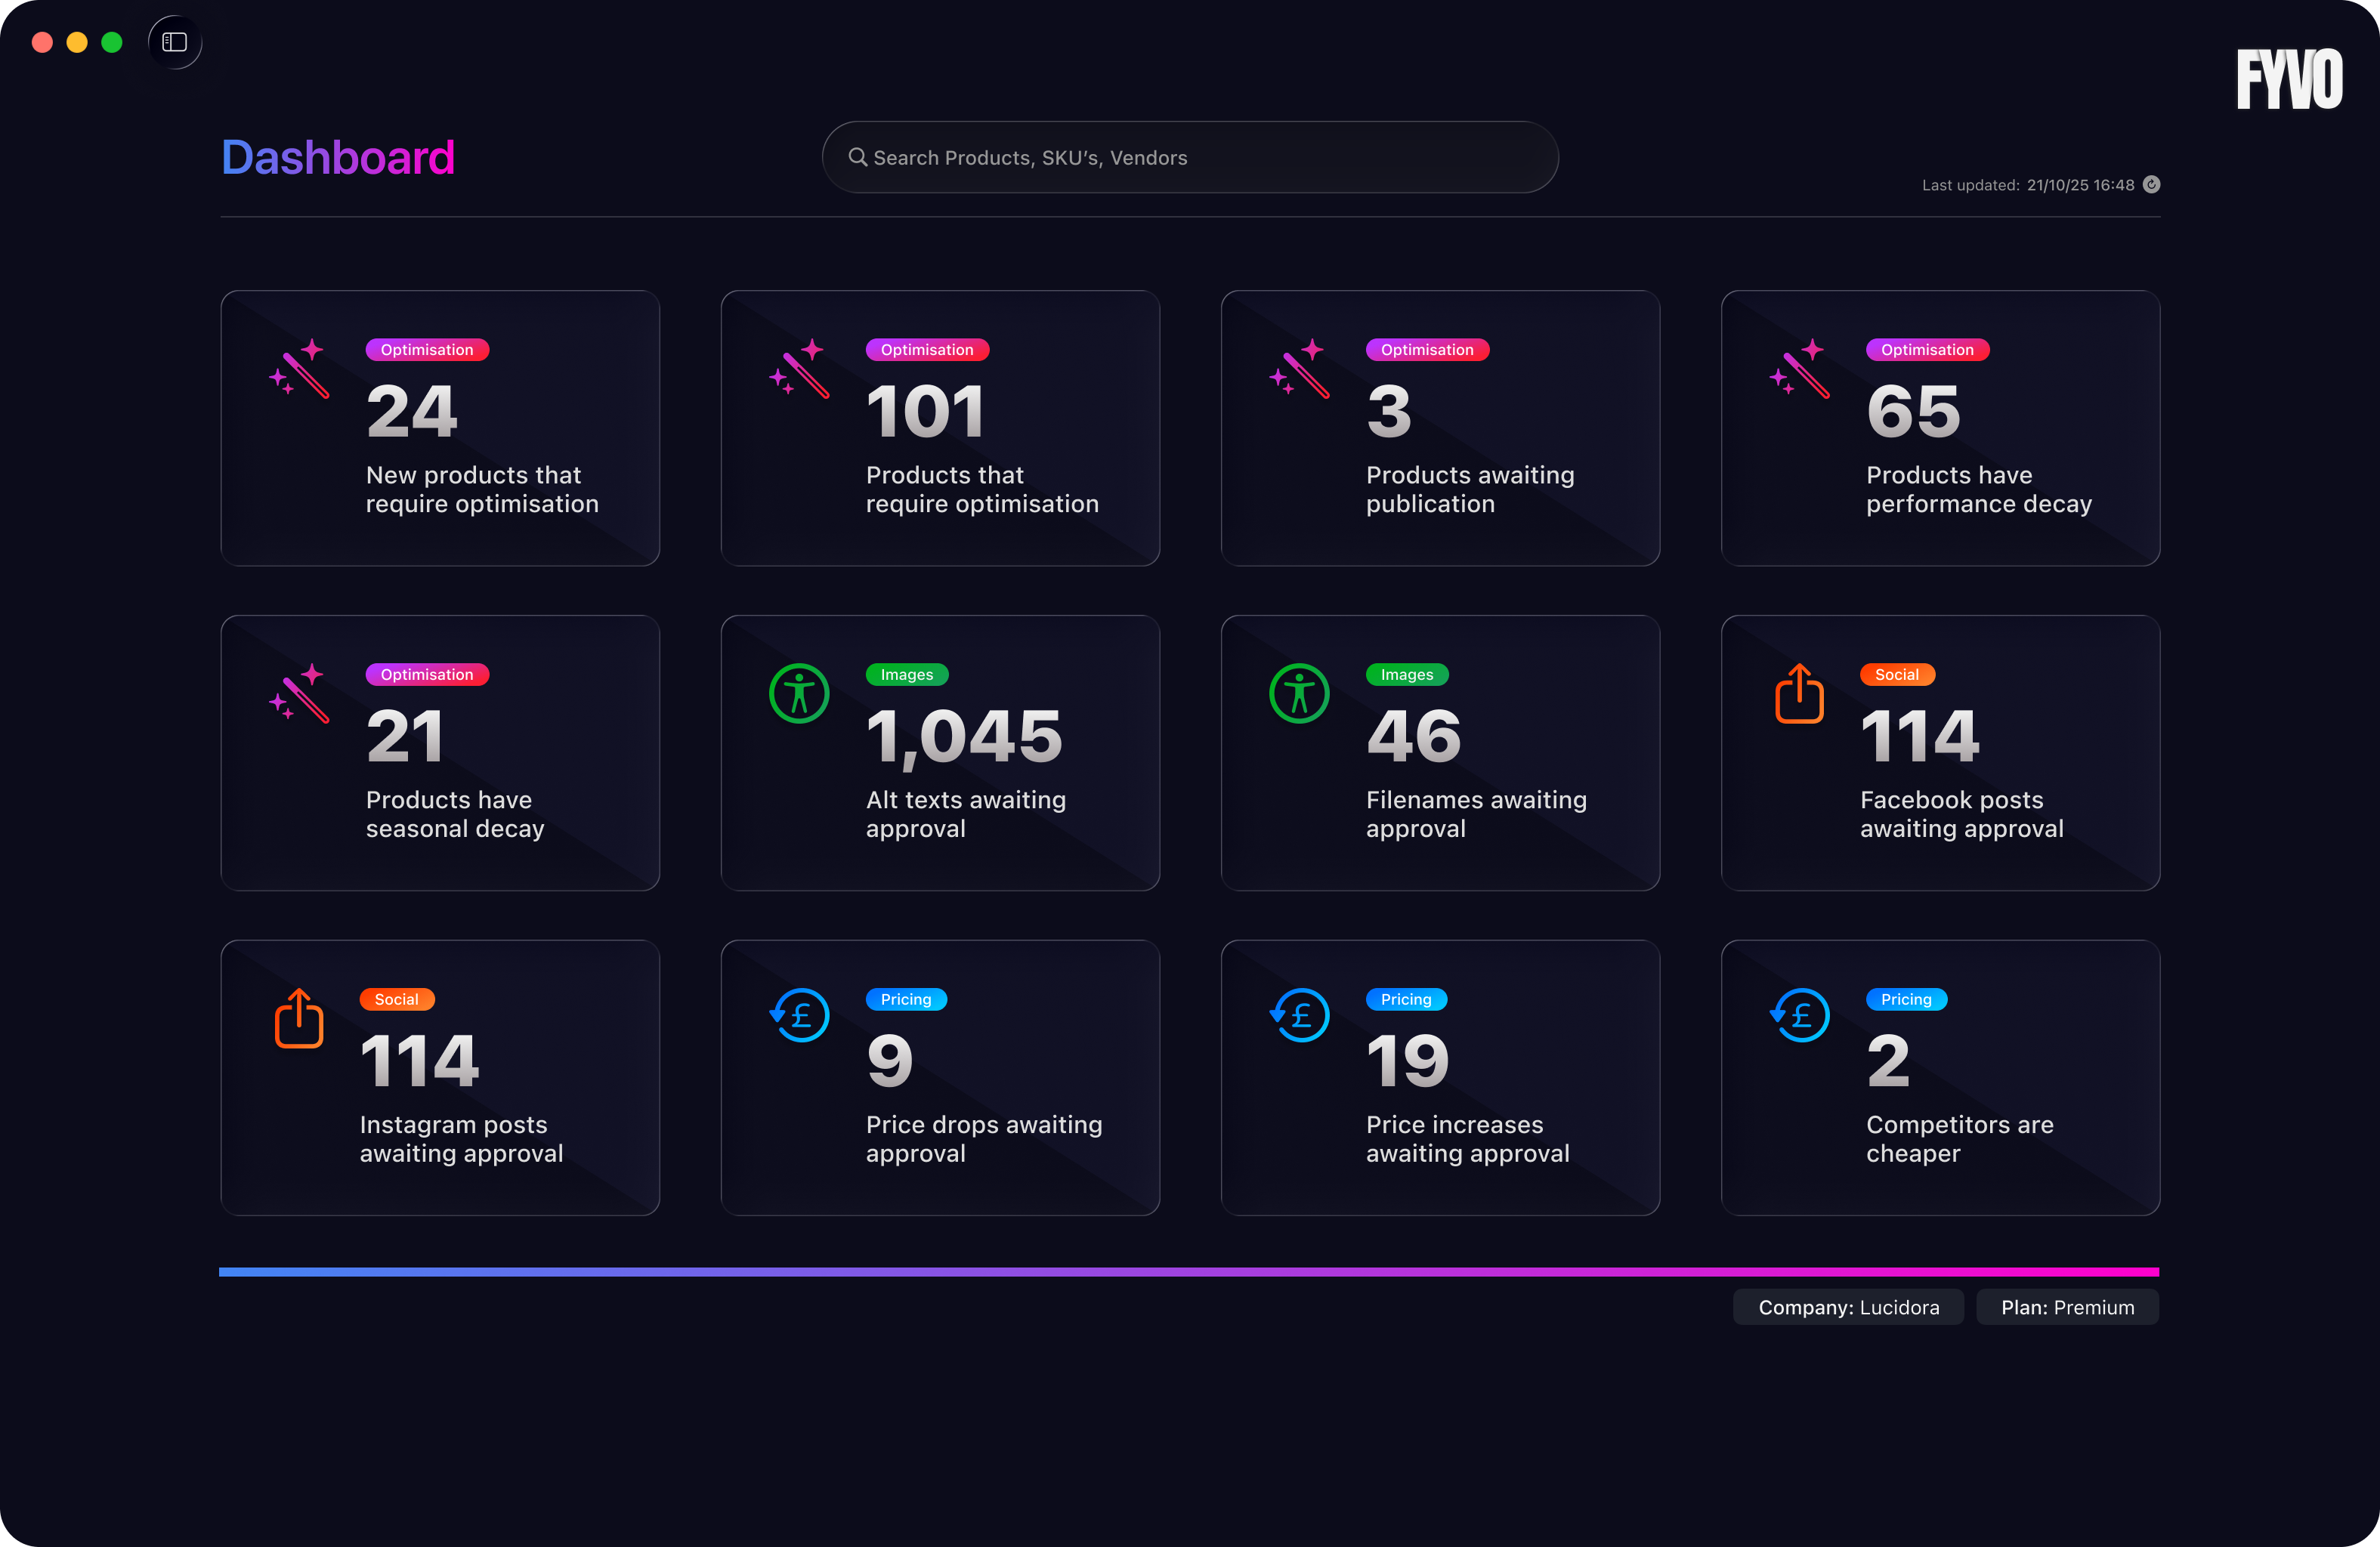Click the pound refresh icon on Price drops card
2380x1547 pixels.
[800, 1016]
